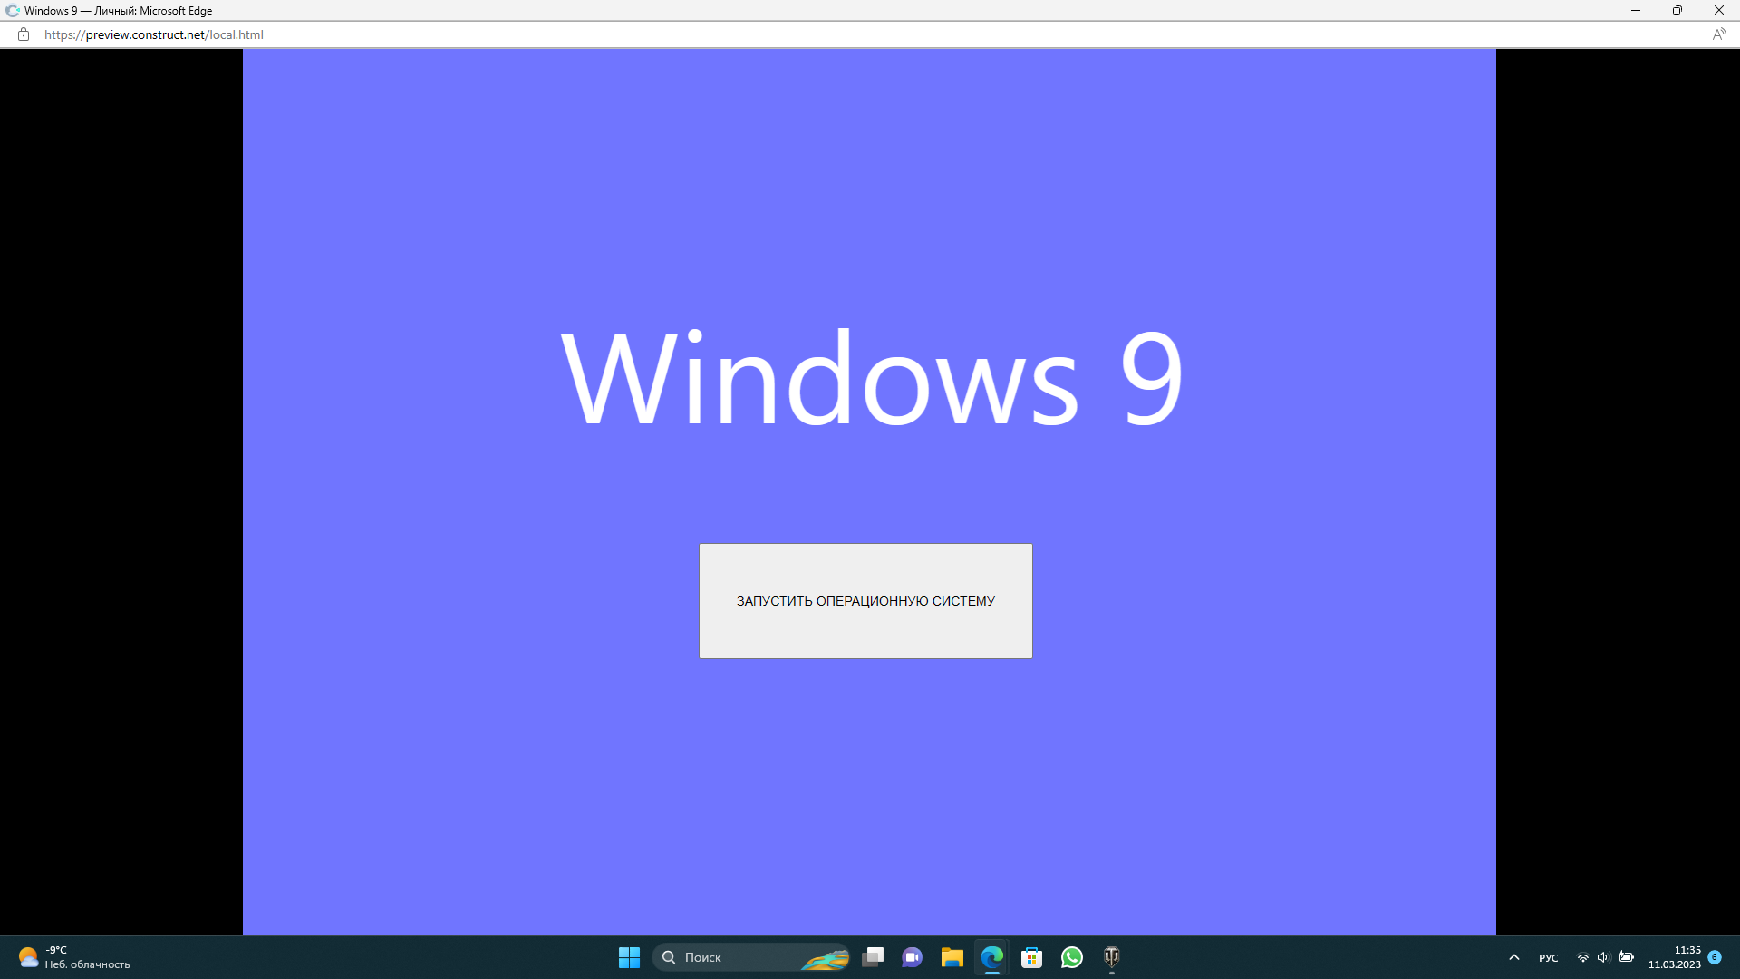Open File Explorer from the taskbar

pos(952,957)
